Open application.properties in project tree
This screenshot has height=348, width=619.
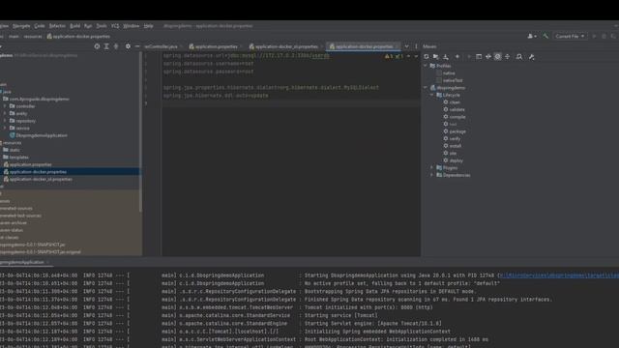28,164
